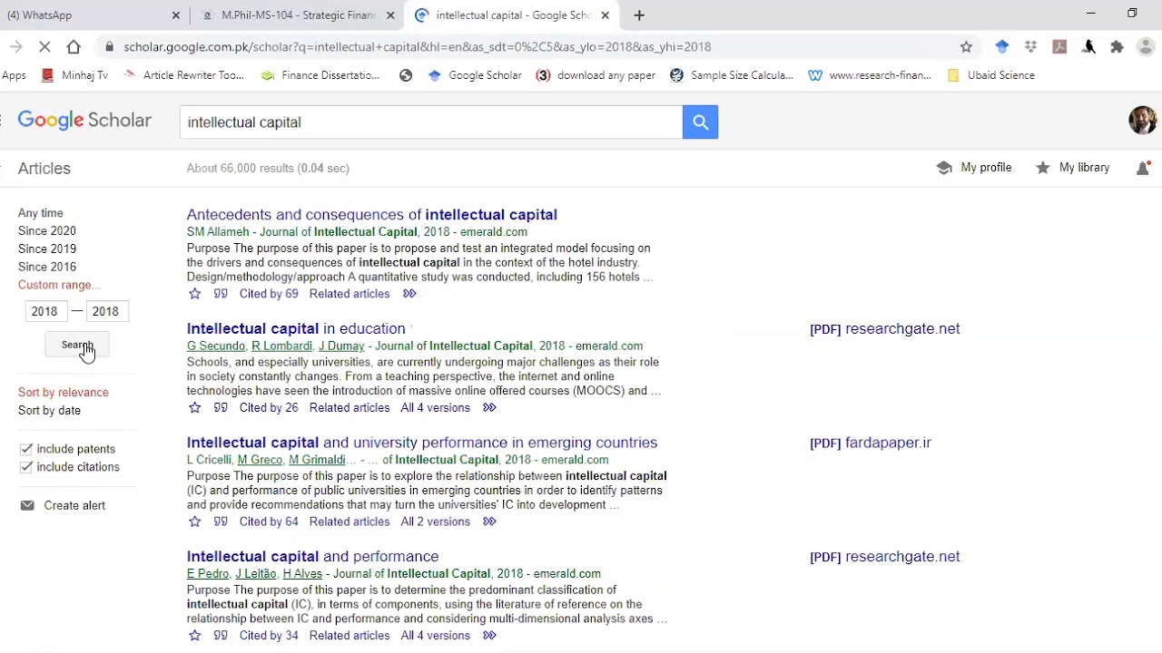The width and height of the screenshot is (1162, 653).
Task: Cite 'Intellectual capital in education' via quote icon
Action: pos(221,408)
